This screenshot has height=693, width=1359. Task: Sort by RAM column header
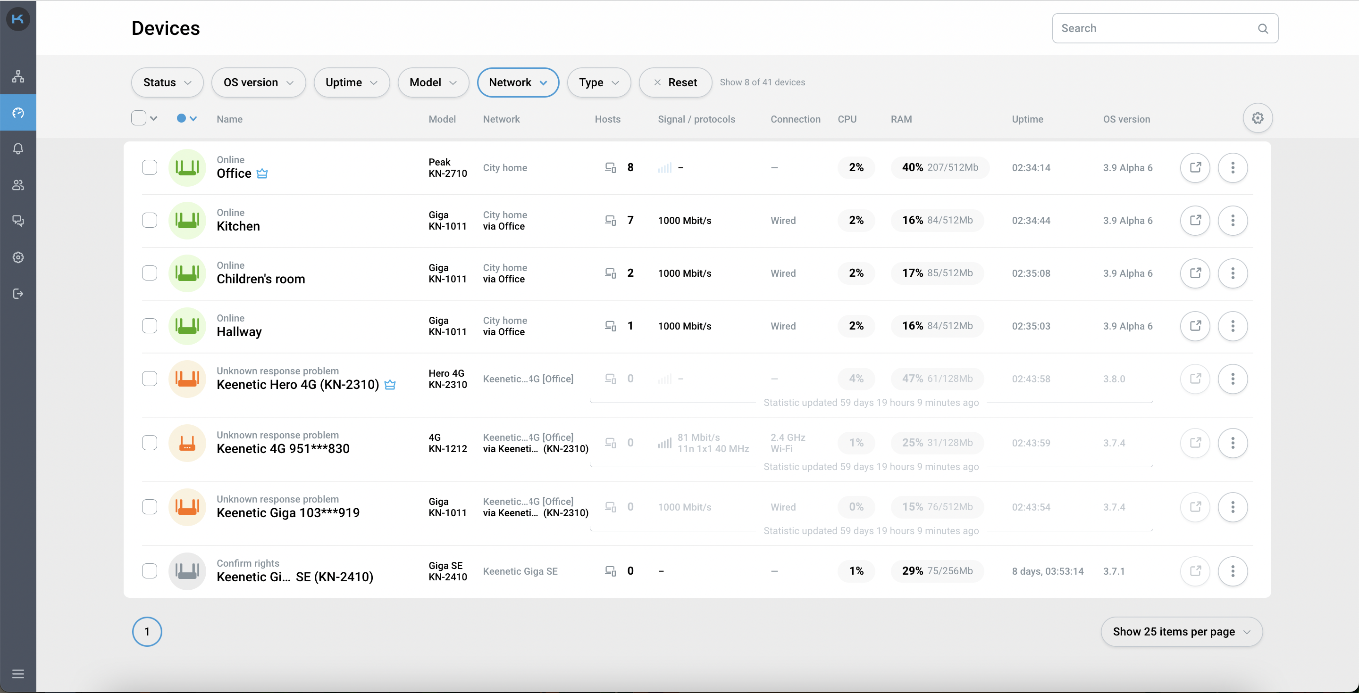pyautogui.click(x=902, y=119)
